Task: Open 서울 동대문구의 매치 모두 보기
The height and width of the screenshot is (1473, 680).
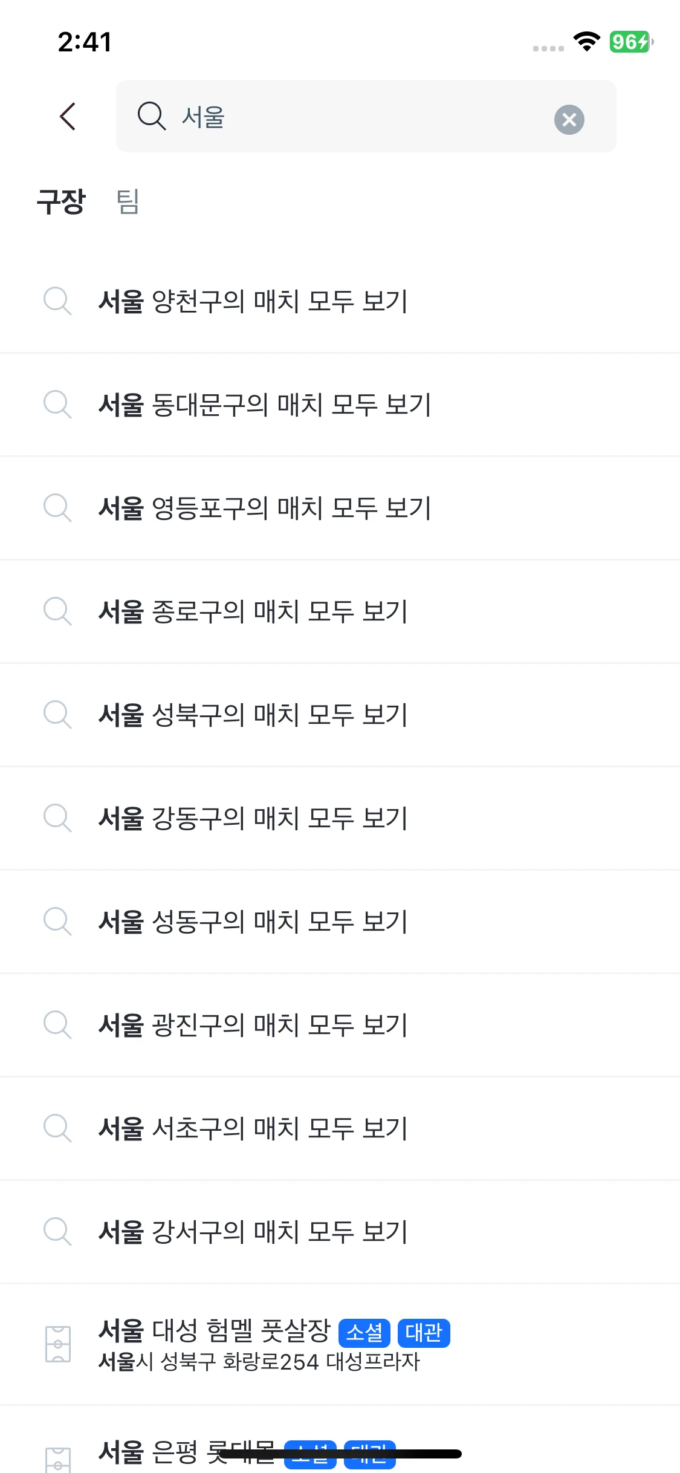Action: (x=264, y=405)
